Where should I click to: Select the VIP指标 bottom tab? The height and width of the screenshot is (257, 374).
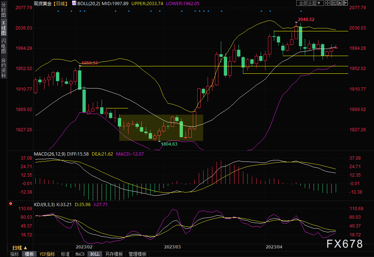pyautogui.click(x=47, y=254)
